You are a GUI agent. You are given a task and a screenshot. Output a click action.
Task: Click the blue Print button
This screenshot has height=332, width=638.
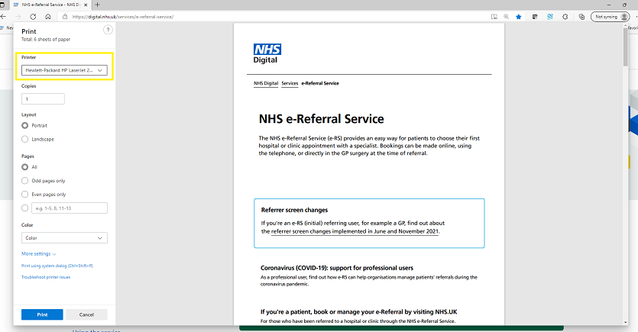click(x=42, y=314)
